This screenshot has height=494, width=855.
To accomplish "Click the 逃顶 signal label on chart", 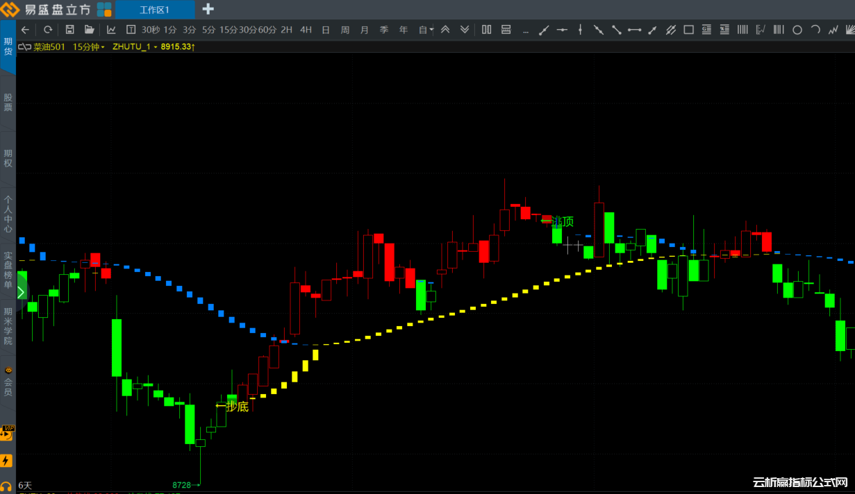I will (563, 221).
